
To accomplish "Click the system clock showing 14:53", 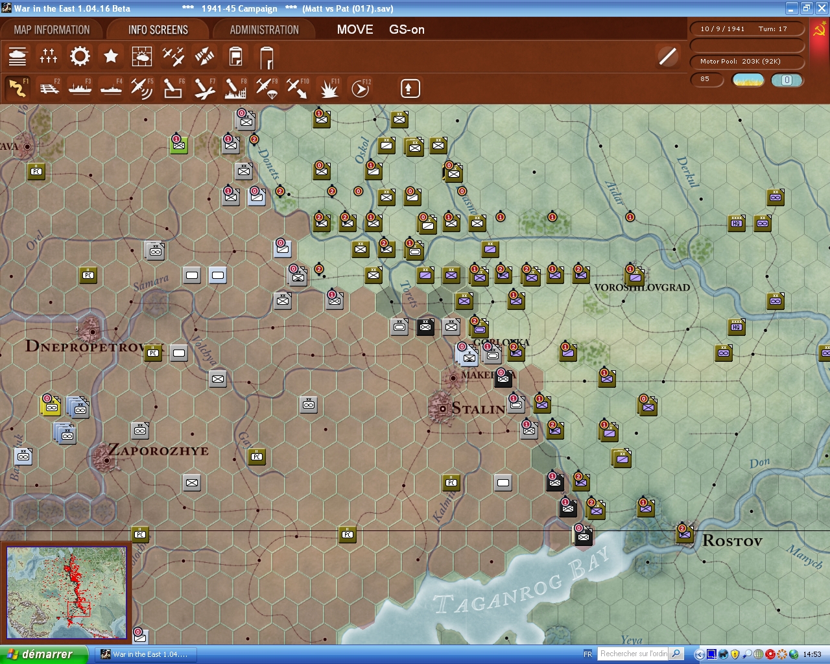I will click(812, 654).
